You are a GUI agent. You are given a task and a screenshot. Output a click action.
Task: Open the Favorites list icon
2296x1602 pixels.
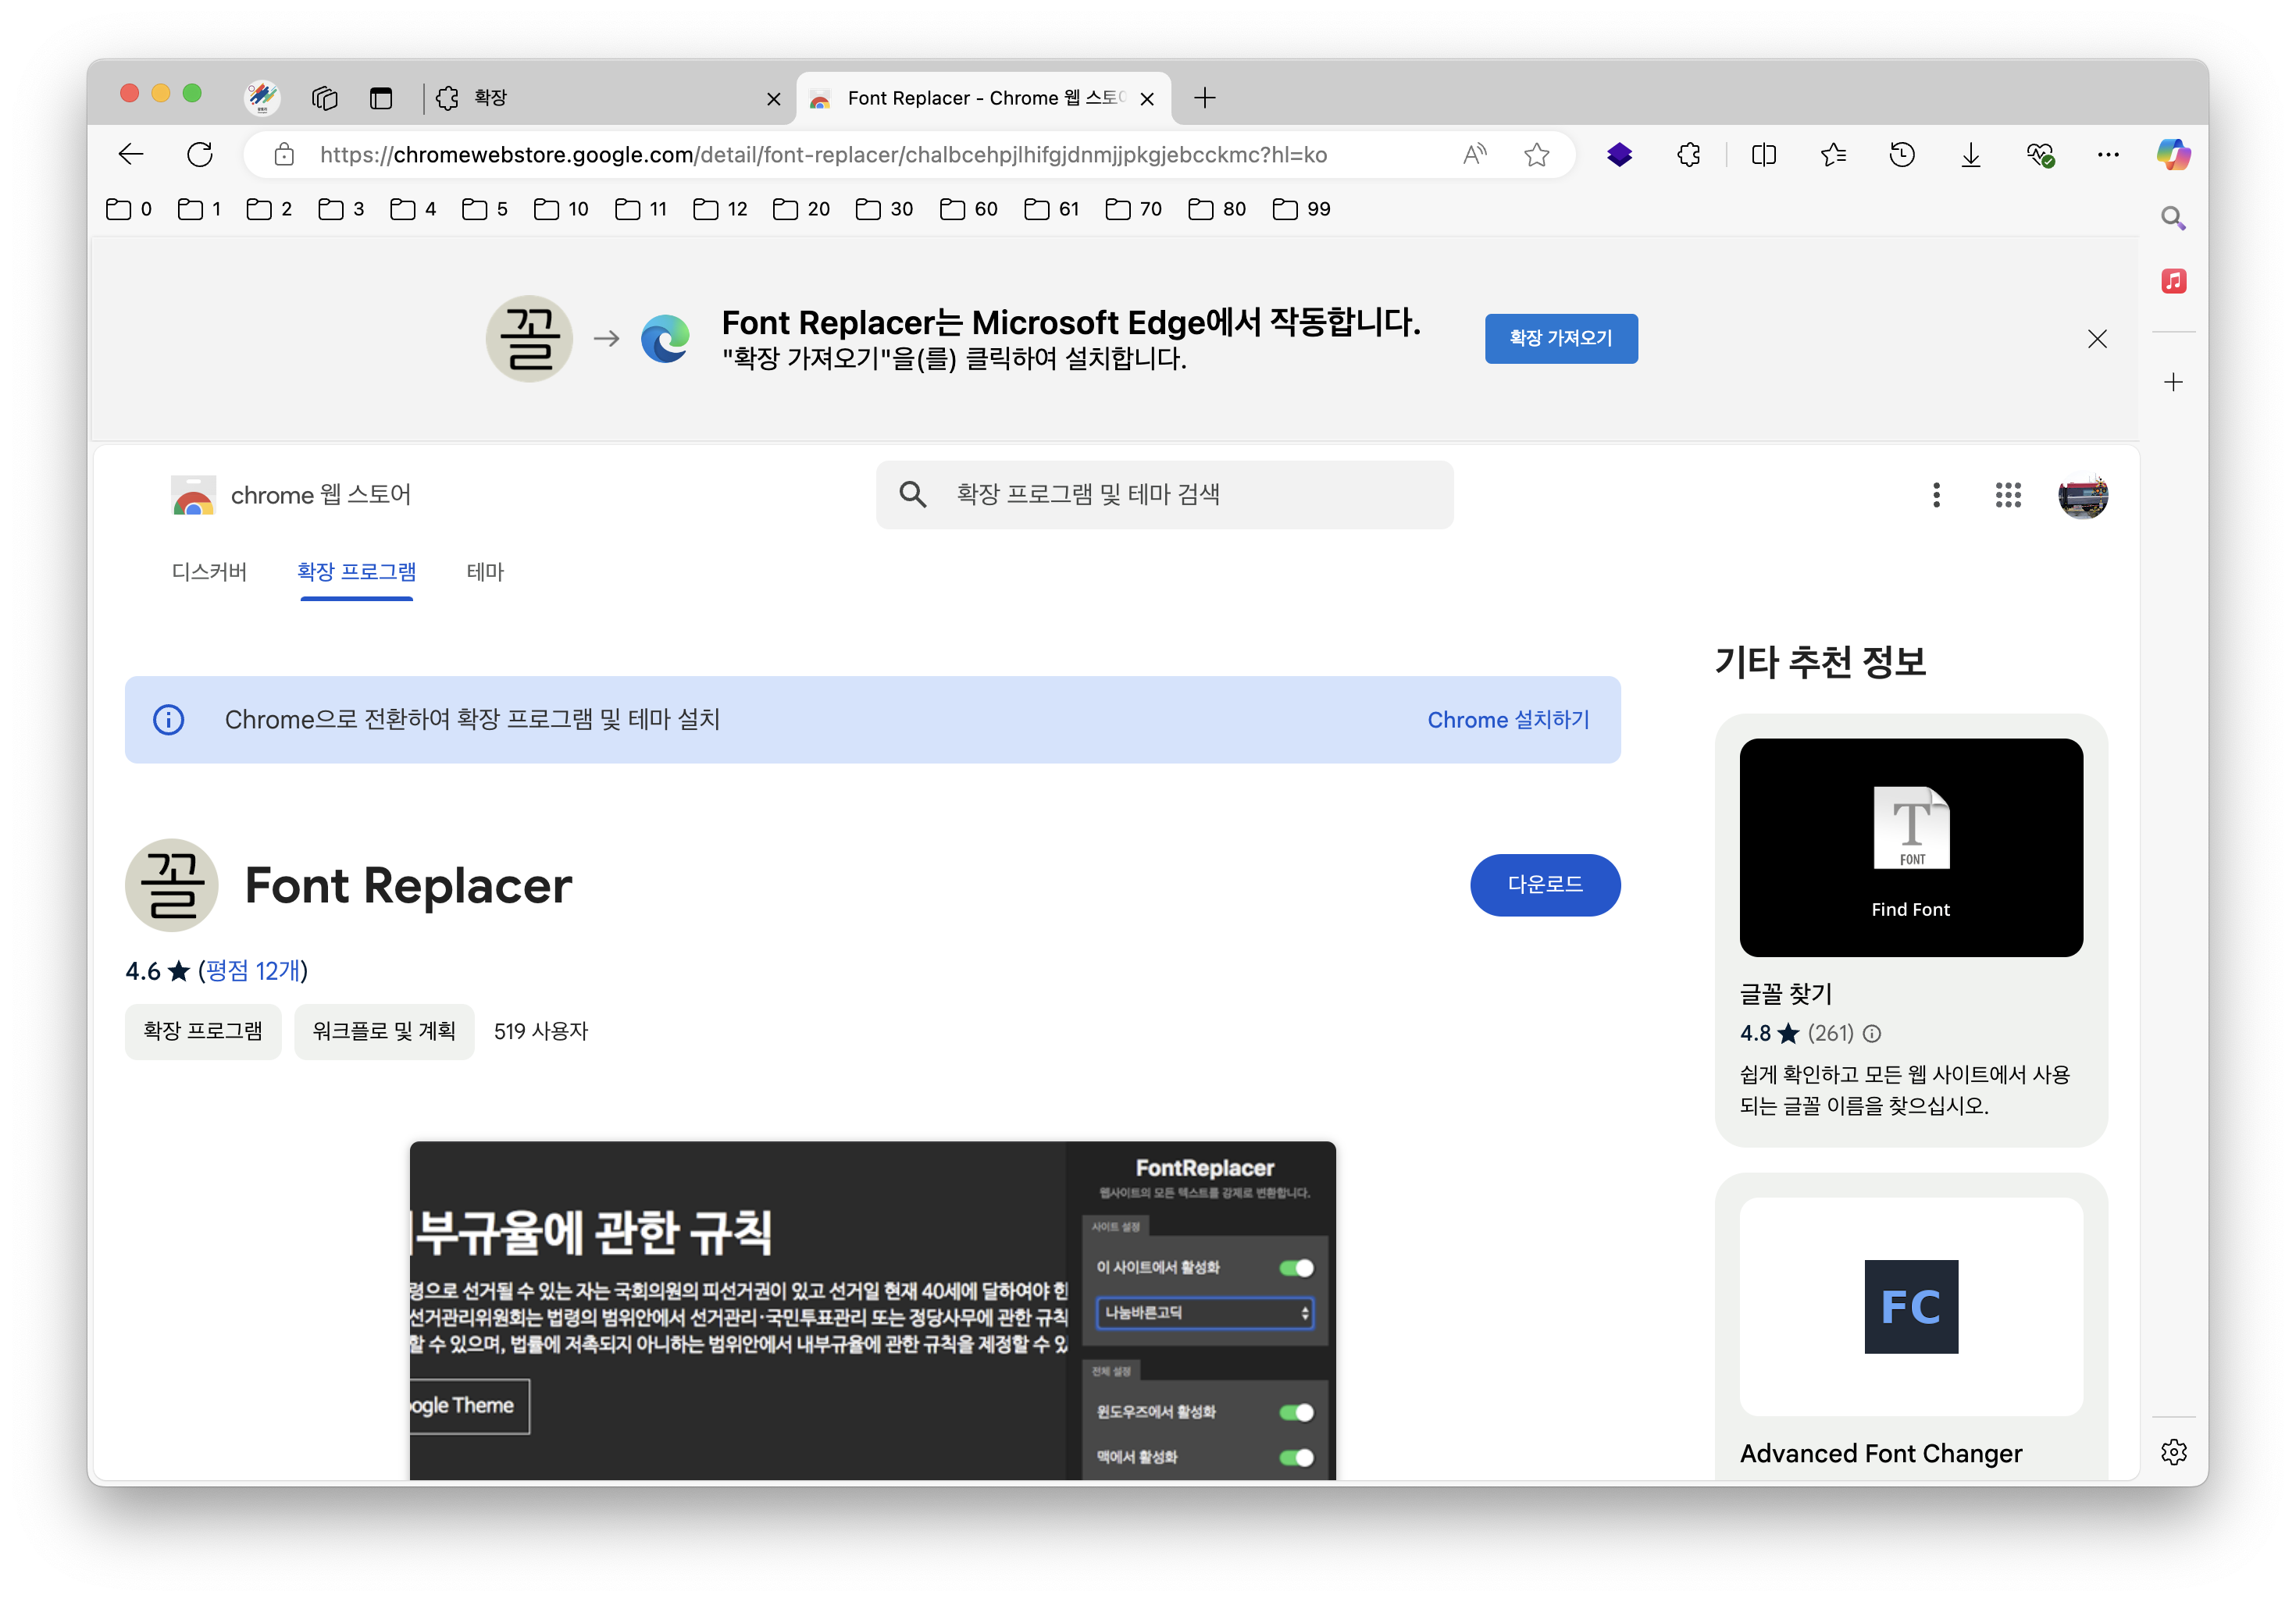coord(1833,154)
